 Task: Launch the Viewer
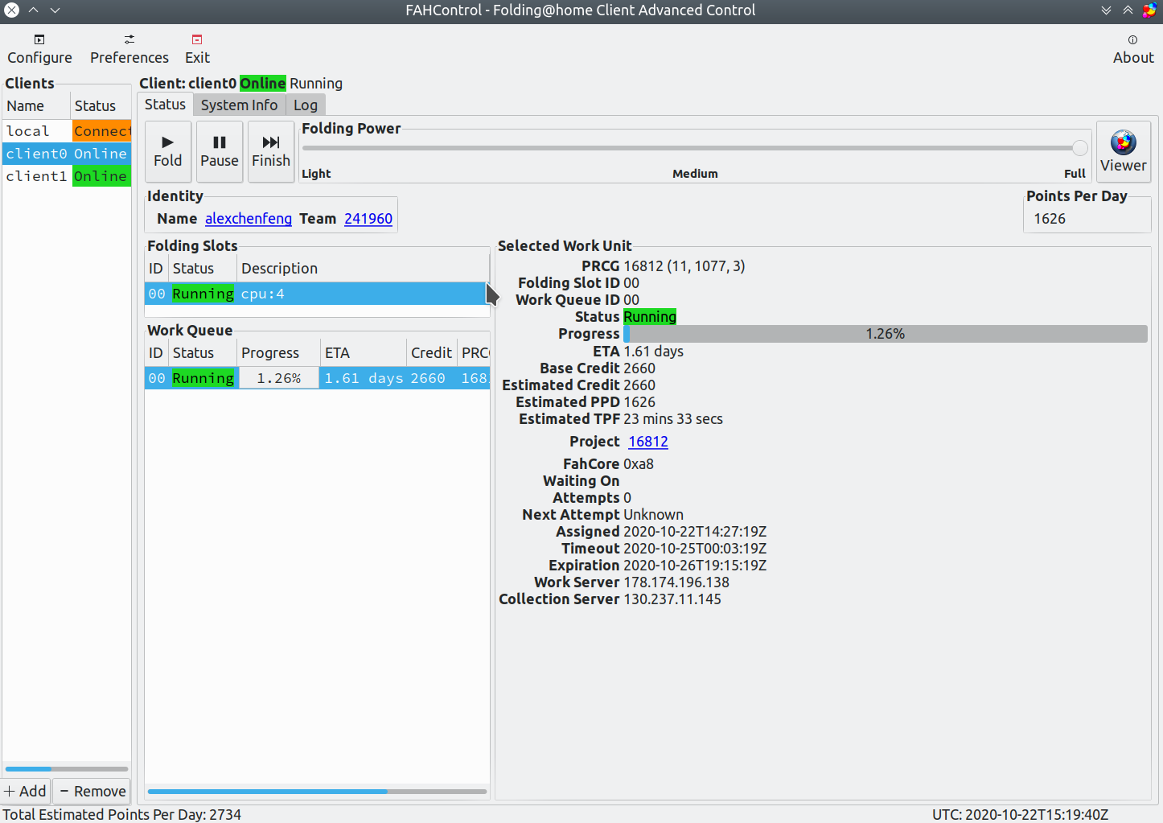(1124, 151)
